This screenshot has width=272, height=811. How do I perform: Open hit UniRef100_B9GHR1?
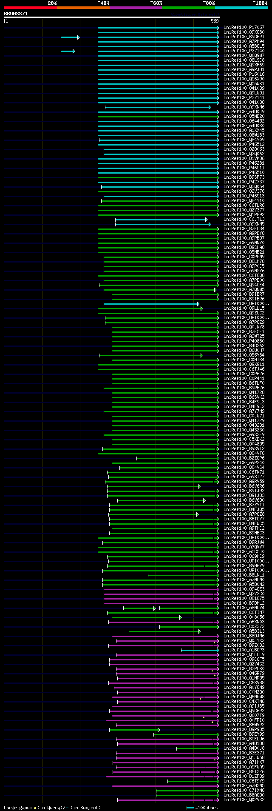point(244,37)
